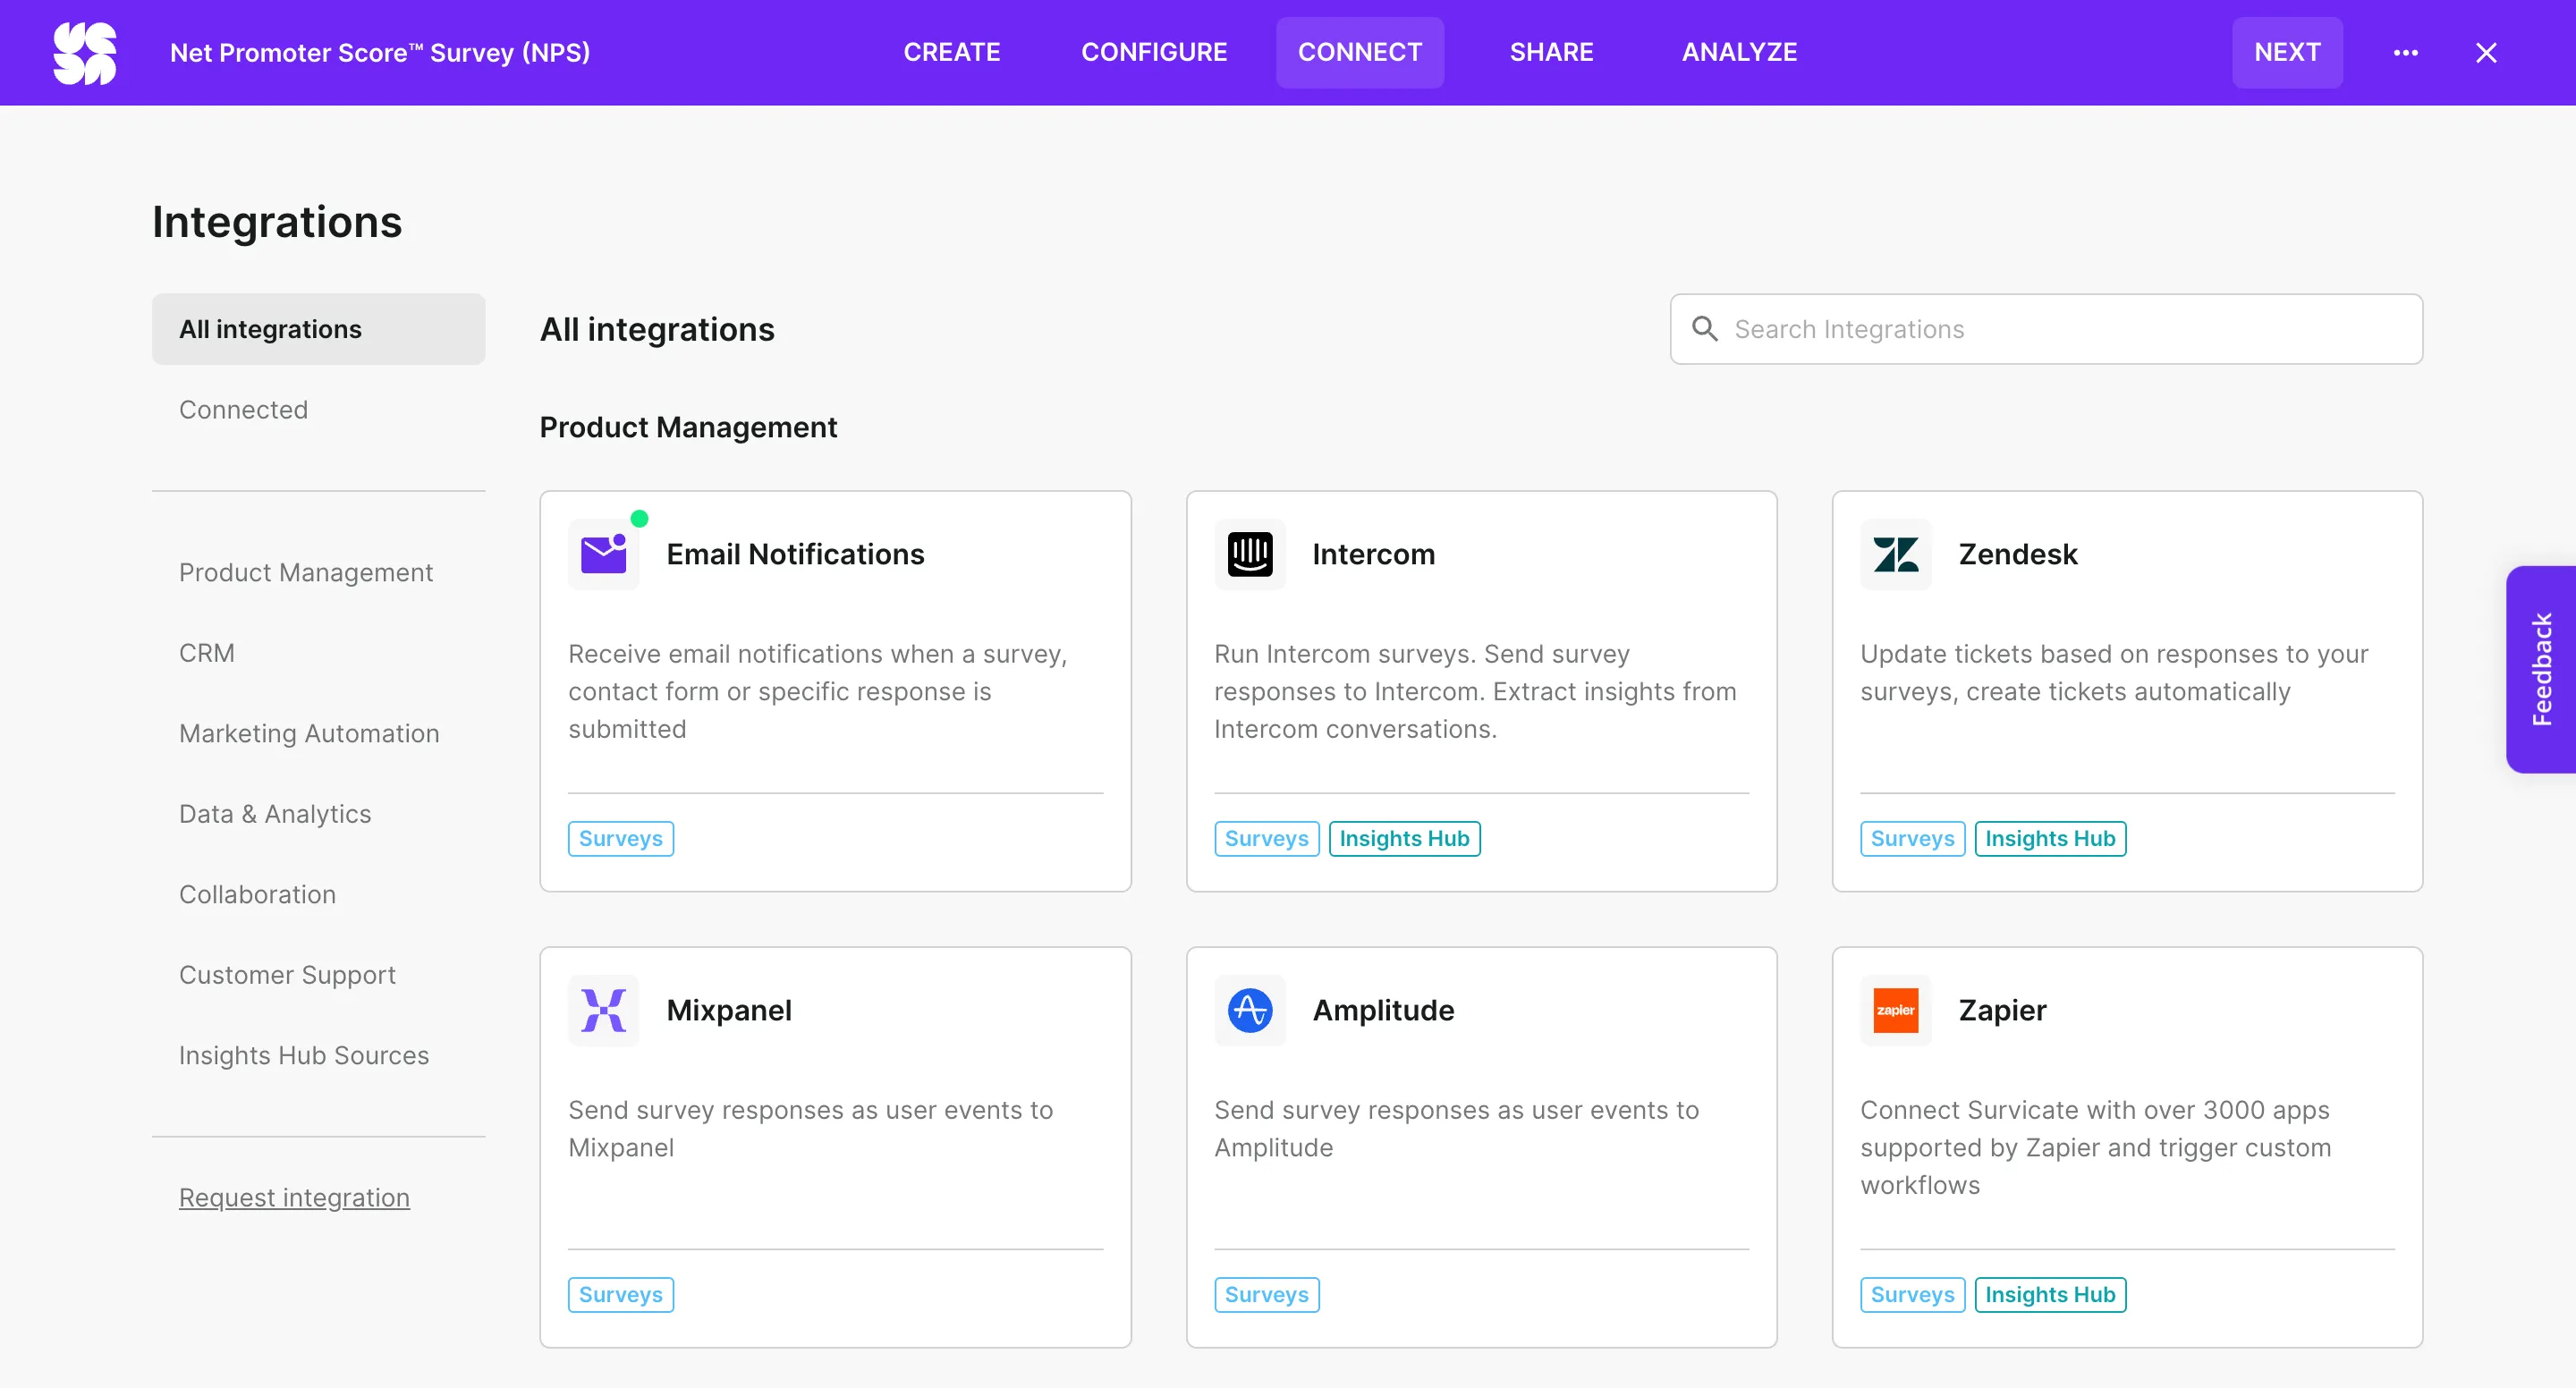Click the Amplitude description text

tap(1457, 1128)
